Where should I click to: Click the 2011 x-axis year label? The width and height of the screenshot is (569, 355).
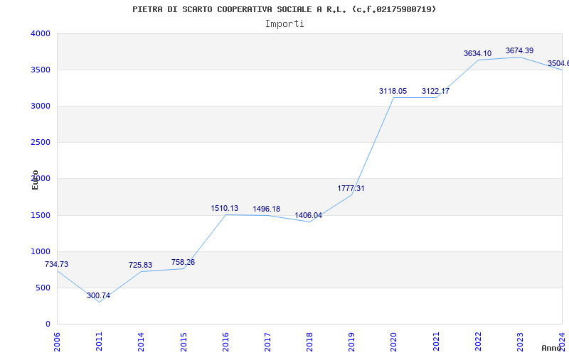[x=99, y=342]
